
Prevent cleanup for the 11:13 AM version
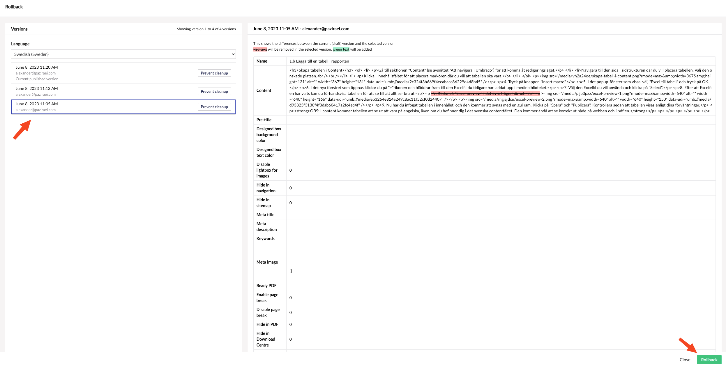point(214,91)
